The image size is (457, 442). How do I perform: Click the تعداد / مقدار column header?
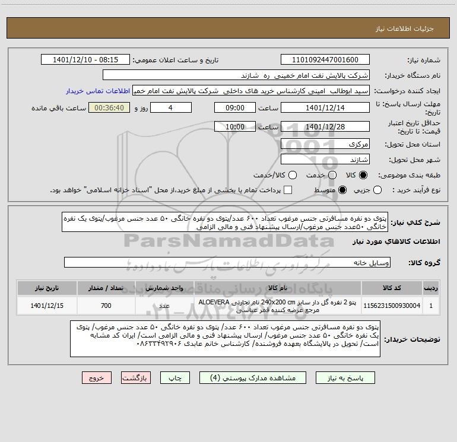106,288
